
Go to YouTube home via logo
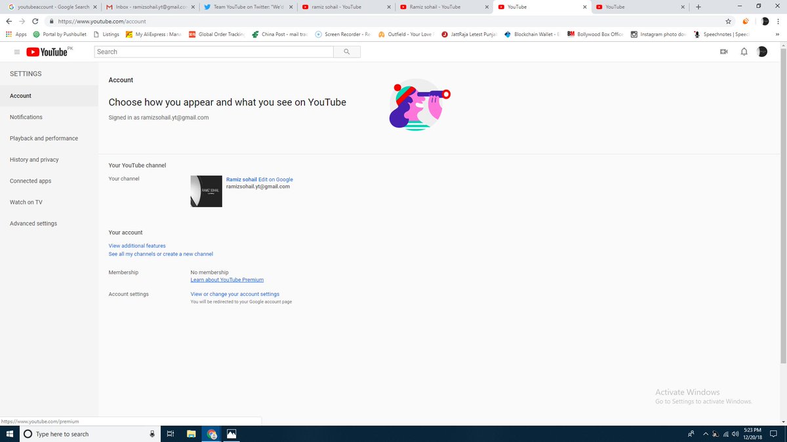click(x=47, y=52)
